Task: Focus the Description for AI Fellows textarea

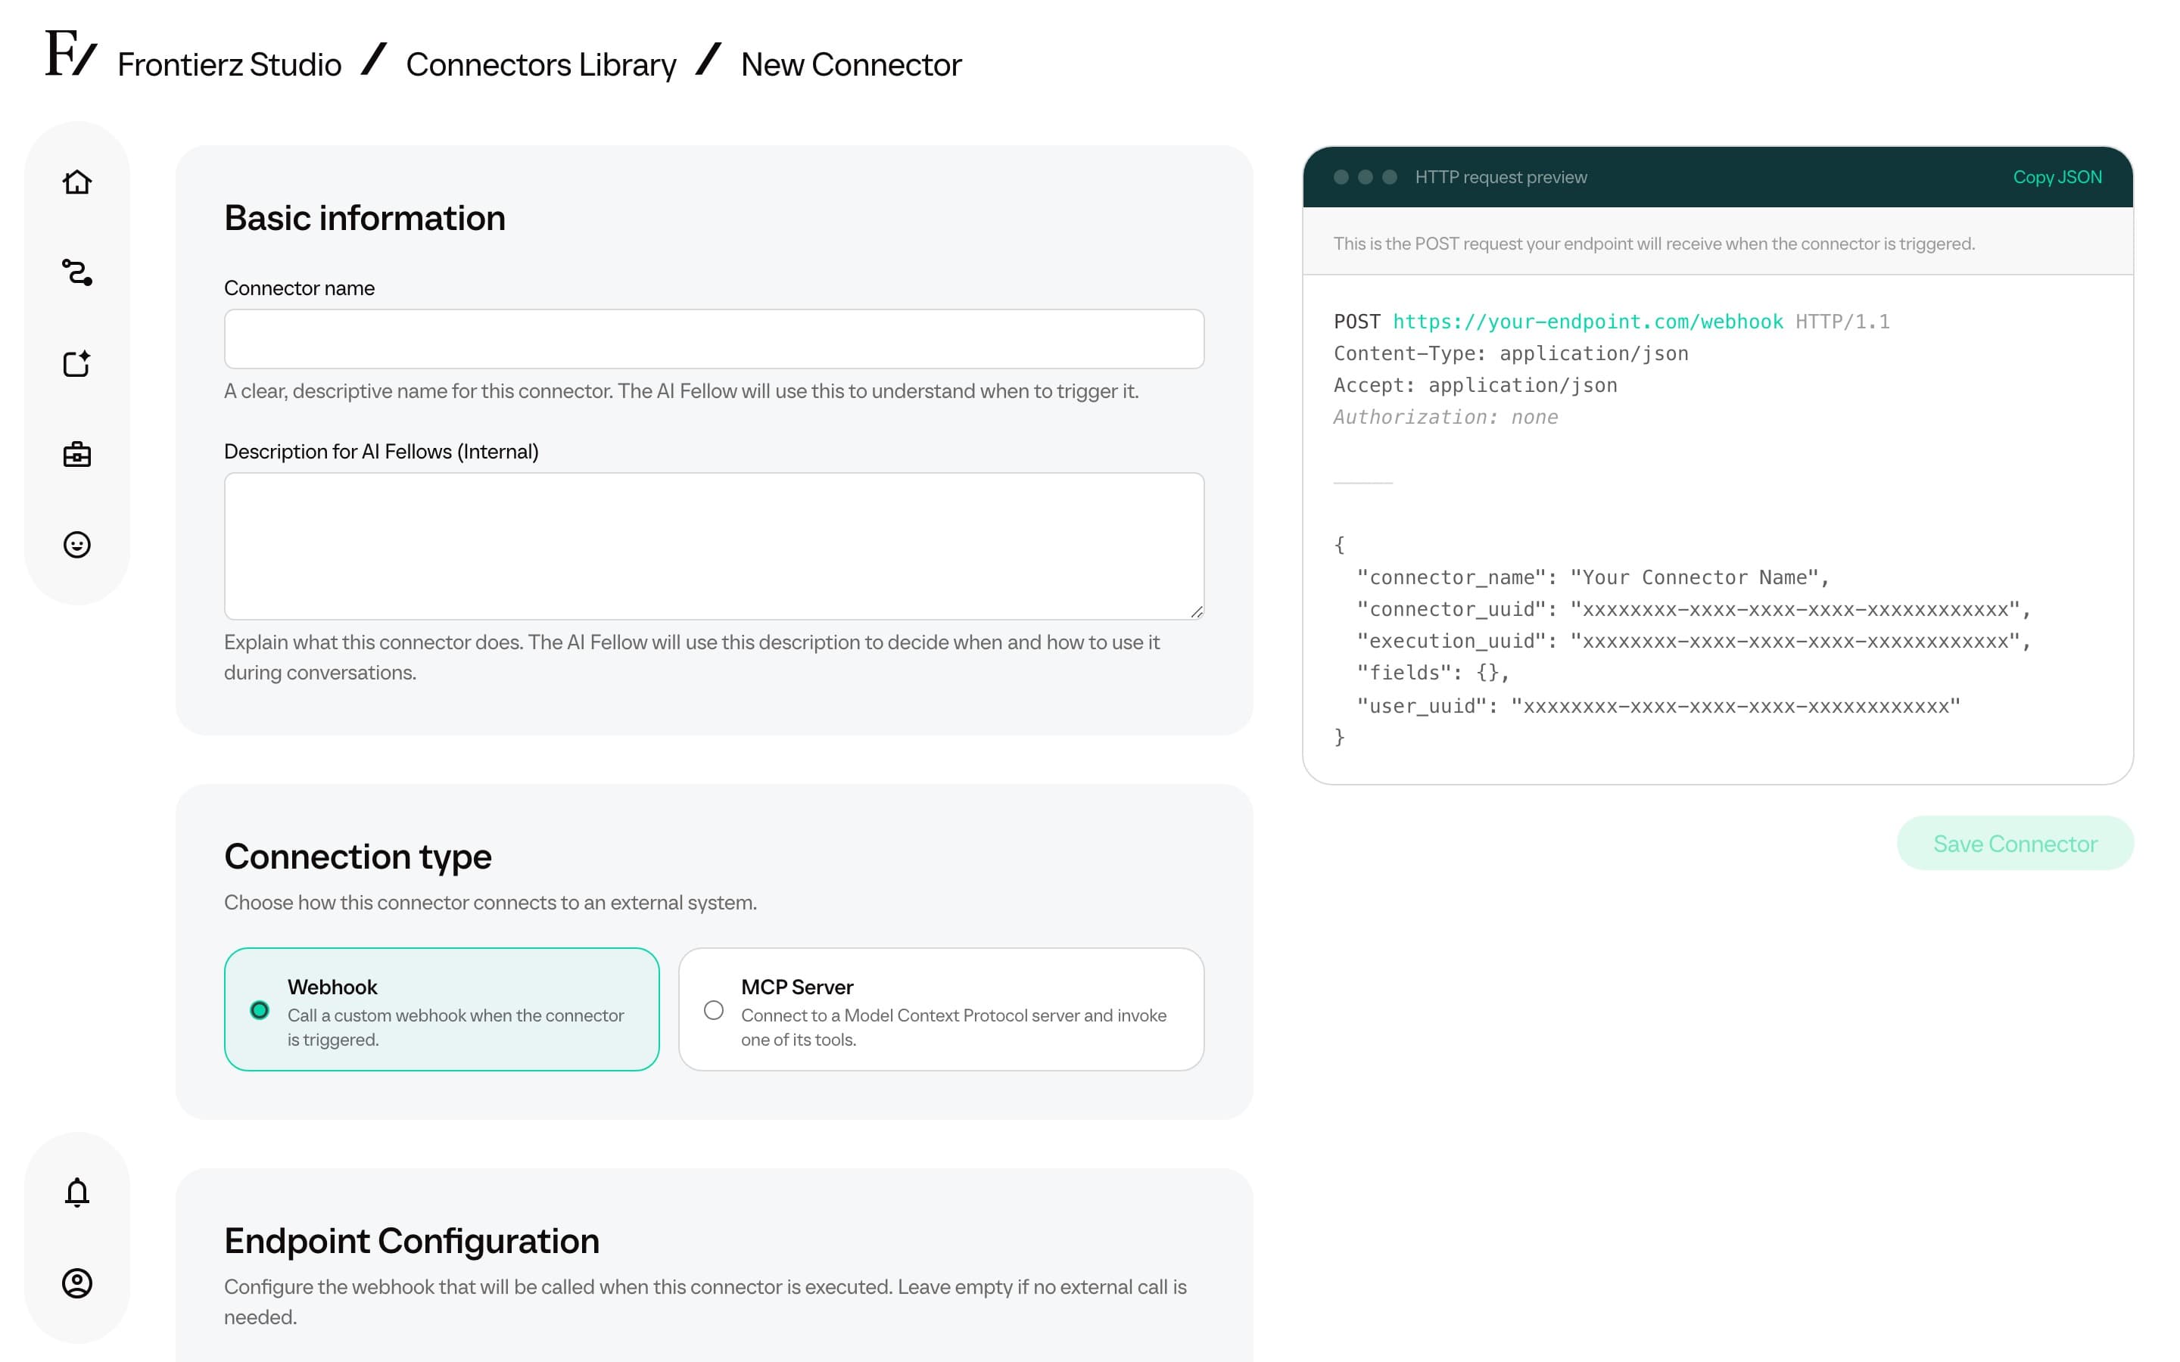Action: [x=715, y=546]
